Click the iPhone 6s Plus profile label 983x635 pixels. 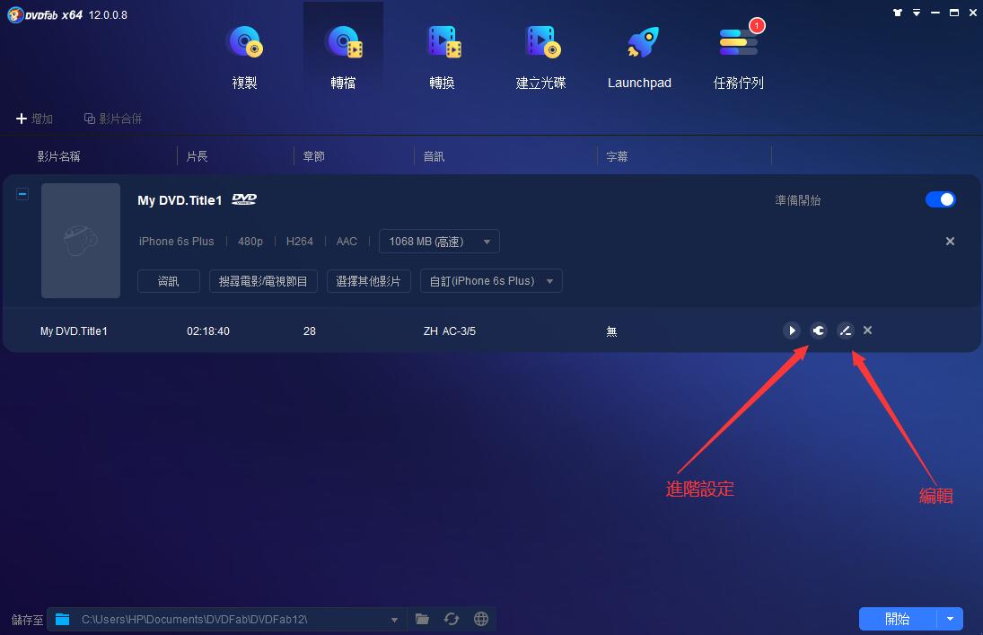point(176,242)
